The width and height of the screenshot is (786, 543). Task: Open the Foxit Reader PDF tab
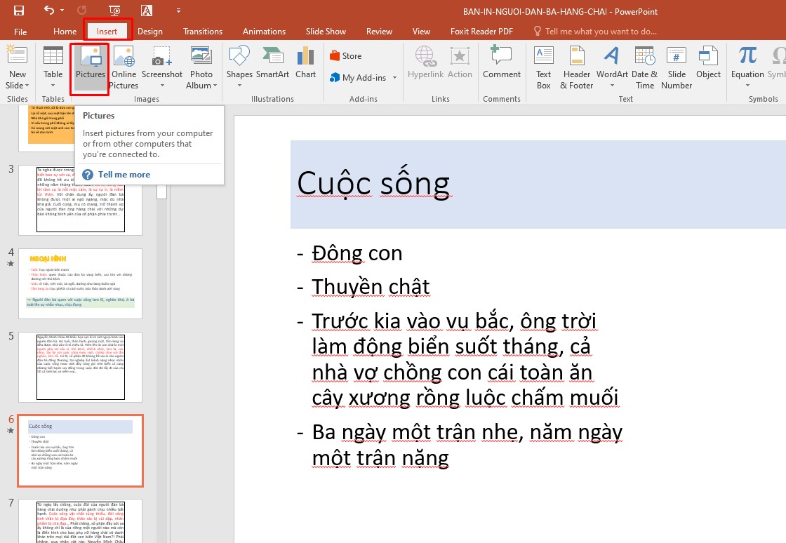tap(481, 31)
